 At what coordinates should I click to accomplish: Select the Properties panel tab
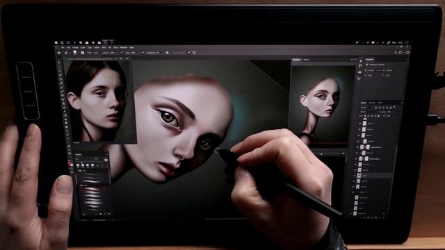point(369,60)
